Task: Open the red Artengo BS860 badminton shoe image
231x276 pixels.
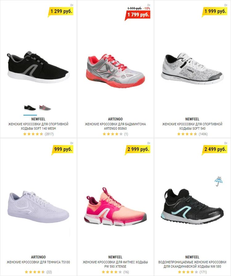Action: [x=115, y=71]
